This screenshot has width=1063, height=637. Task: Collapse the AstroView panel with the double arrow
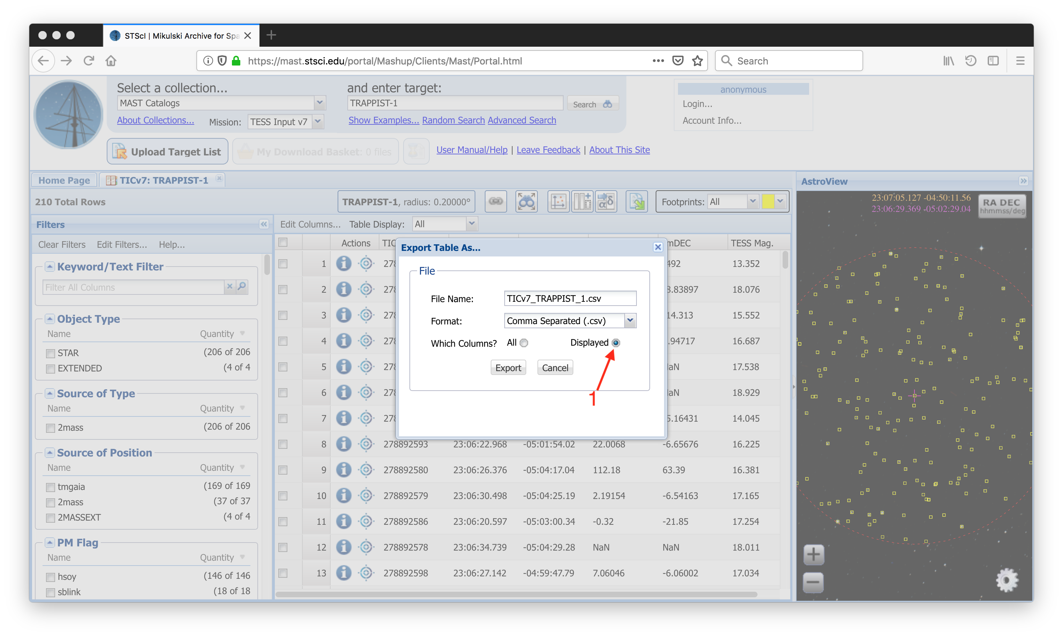pos(1024,181)
